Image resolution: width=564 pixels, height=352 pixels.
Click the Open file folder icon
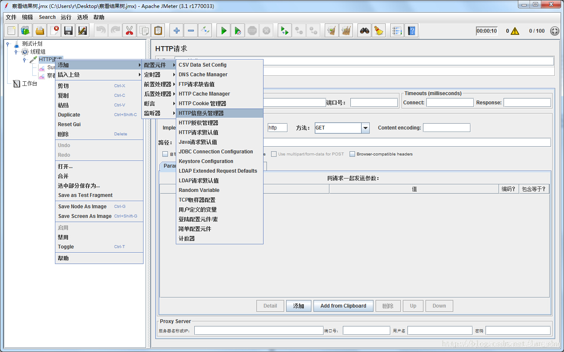click(x=40, y=31)
